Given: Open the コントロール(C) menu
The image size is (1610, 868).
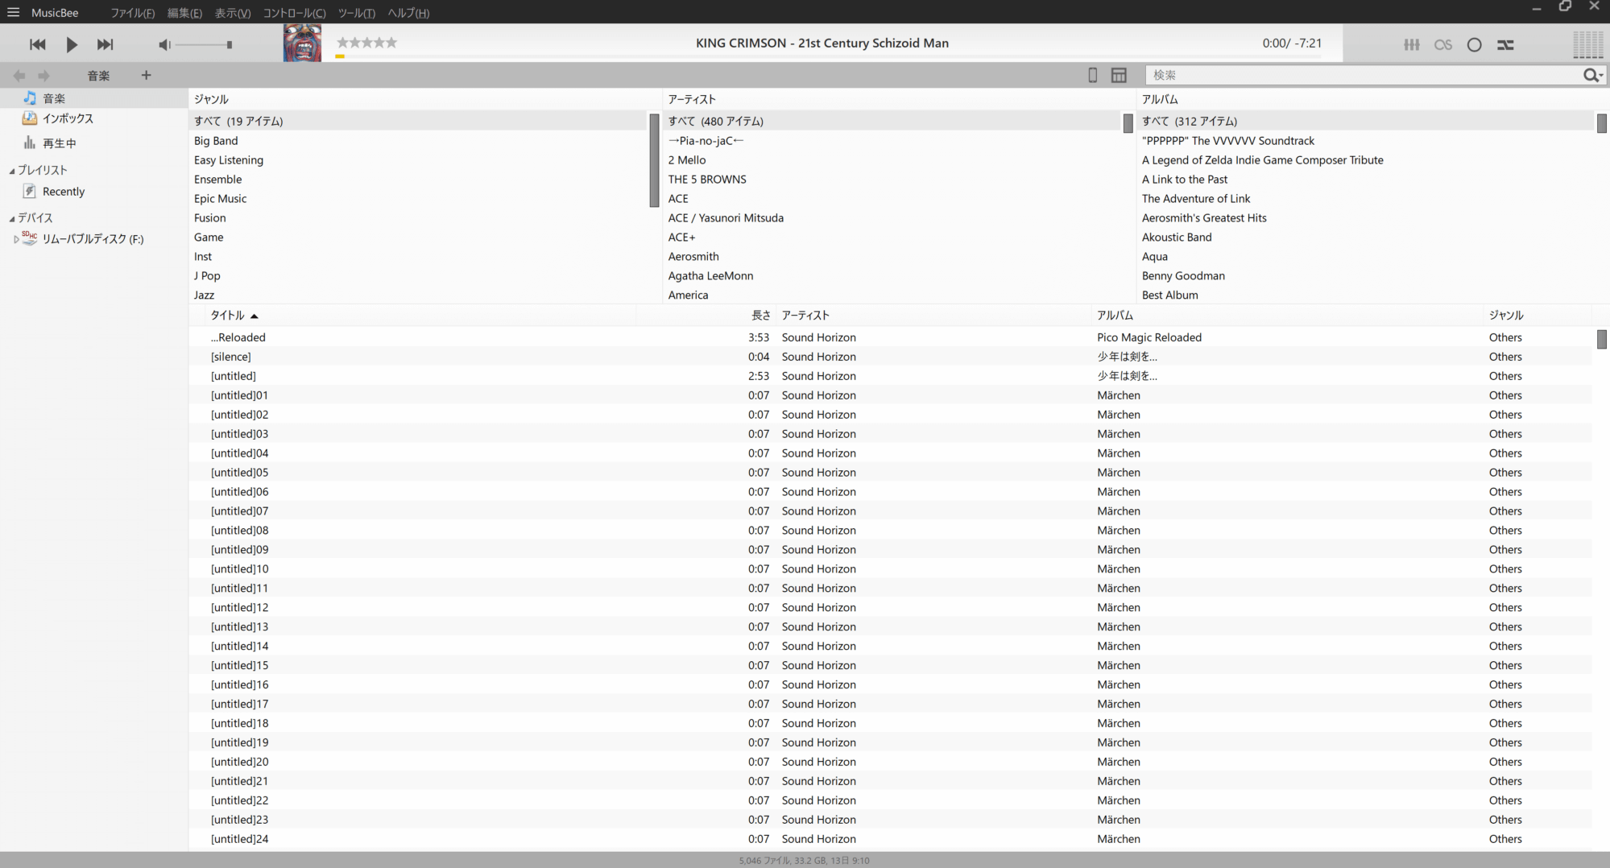Looking at the screenshot, I should pos(295,13).
